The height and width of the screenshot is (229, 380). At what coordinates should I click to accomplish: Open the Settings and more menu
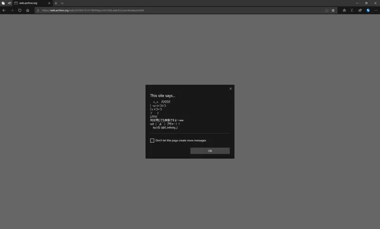coord(375,10)
